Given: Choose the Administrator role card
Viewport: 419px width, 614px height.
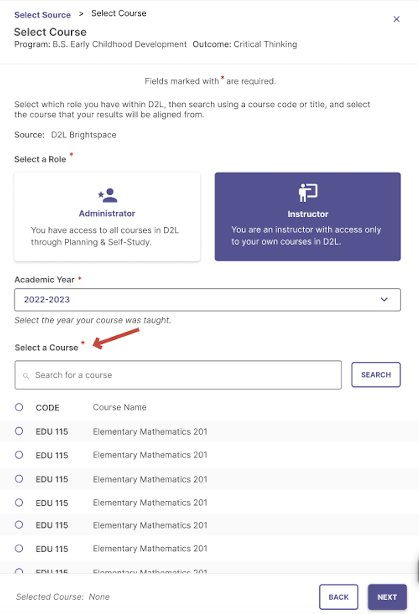Looking at the screenshot, I should (x=107, y=217).
